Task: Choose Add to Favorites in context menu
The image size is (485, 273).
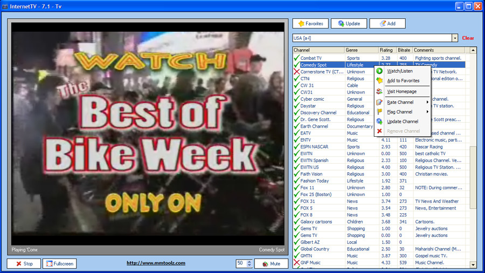Action: 402,81
